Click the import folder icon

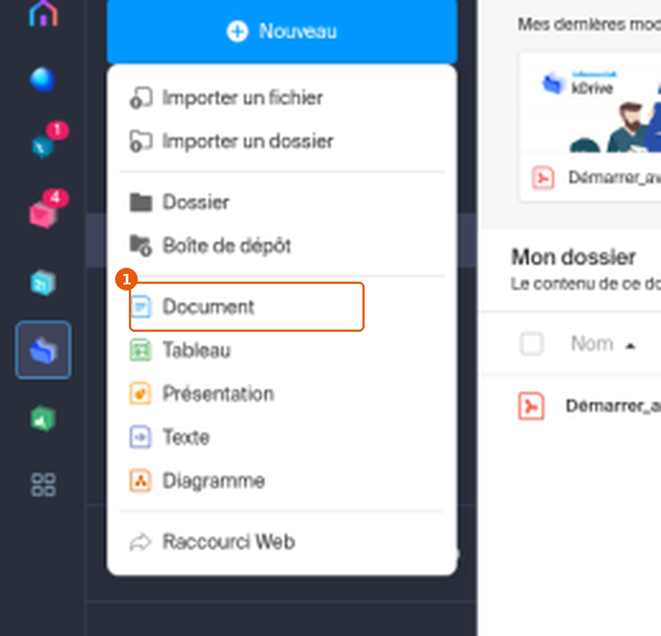pos(140,141)
